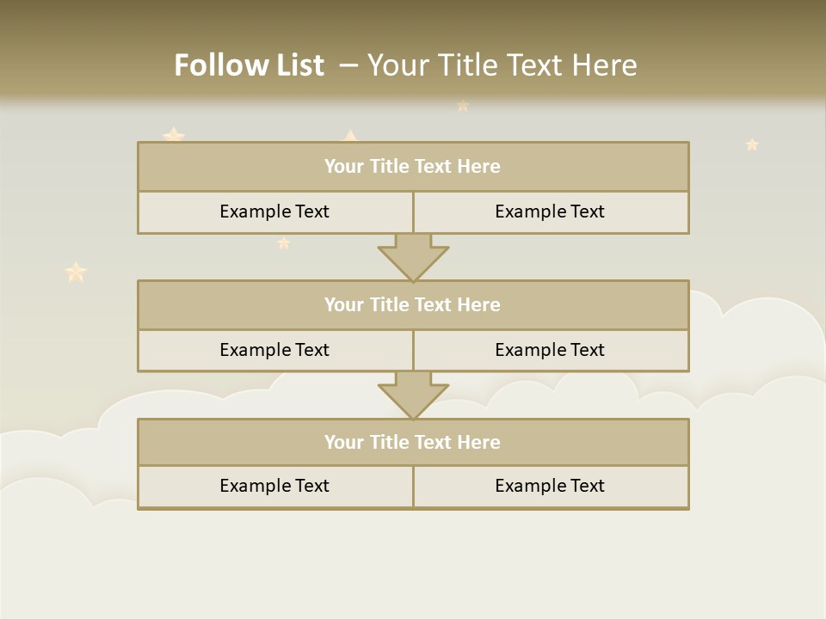The height and width of the screenshot is (619, 826).
Task: Select the small star left of the first arrow
Action: point(284,242)
